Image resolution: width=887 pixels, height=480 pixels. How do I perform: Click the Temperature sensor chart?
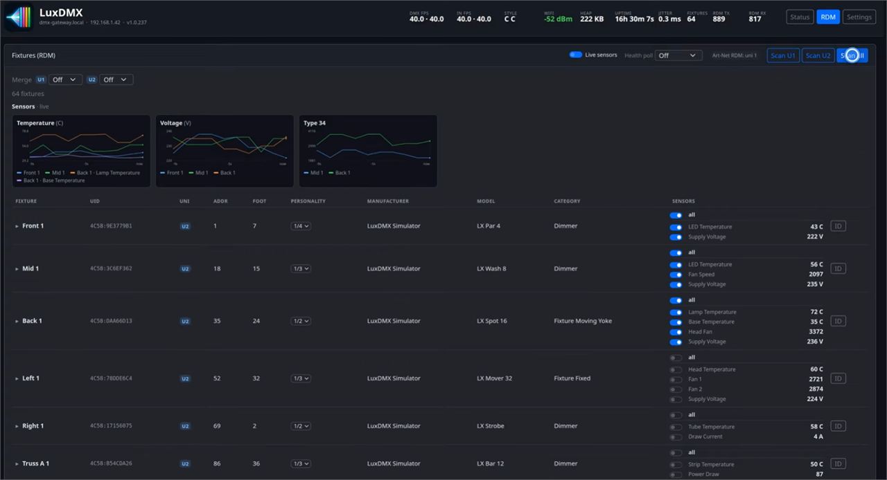pos(81,151)
